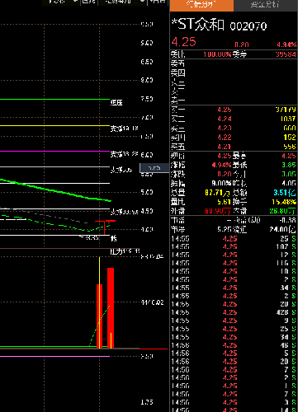Click the green horizontal pressure line label
Viewport: 298px width, 412px height.
(116, 103)
